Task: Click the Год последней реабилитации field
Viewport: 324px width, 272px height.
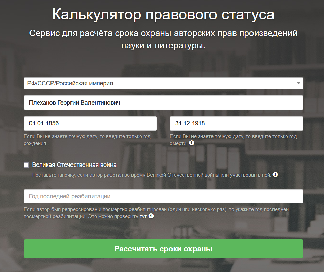Action: tap(163, 196)
